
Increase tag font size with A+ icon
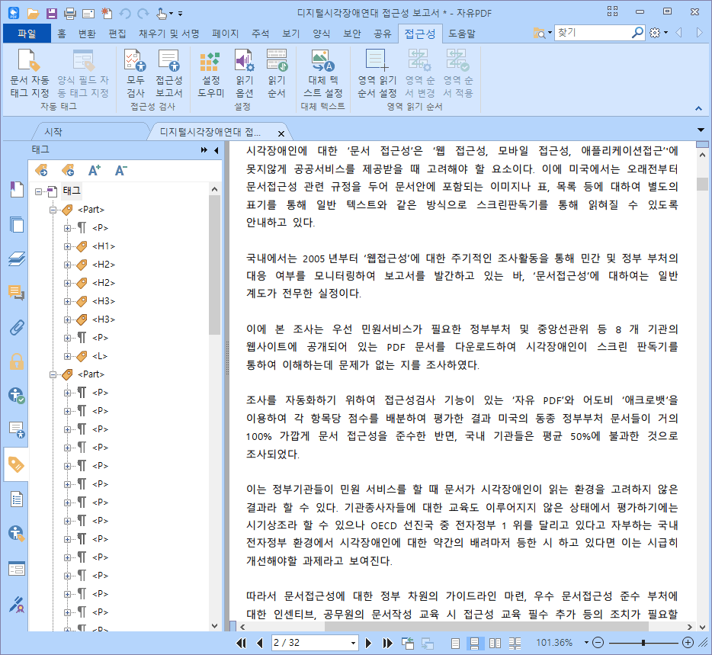[x=94, y=170]
